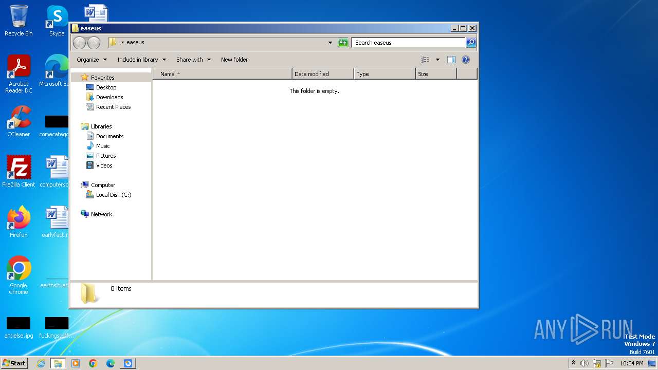Click the Change your view icon
Screen dimensions: 658x370
(x=425, y=60)
